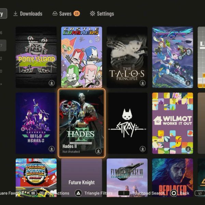Screen dimensions: 205x205
Task: Click download icon on Stray
Action: tap(142, 149)
